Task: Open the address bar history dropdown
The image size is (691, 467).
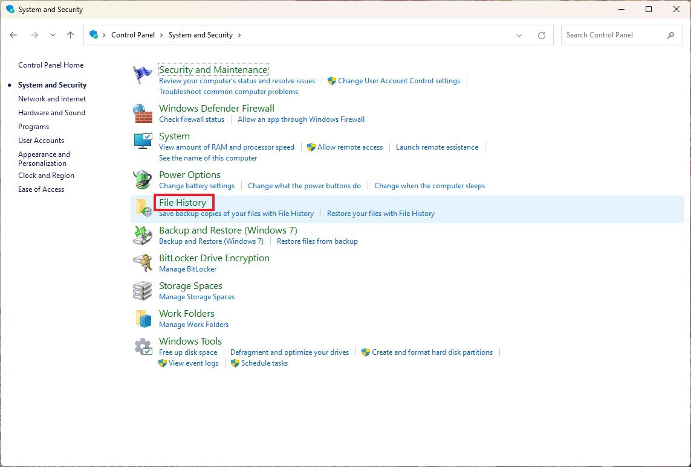Action: click(x=519, y=35)
